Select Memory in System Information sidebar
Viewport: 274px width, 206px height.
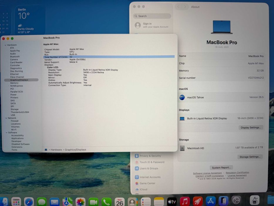point(14,83)
